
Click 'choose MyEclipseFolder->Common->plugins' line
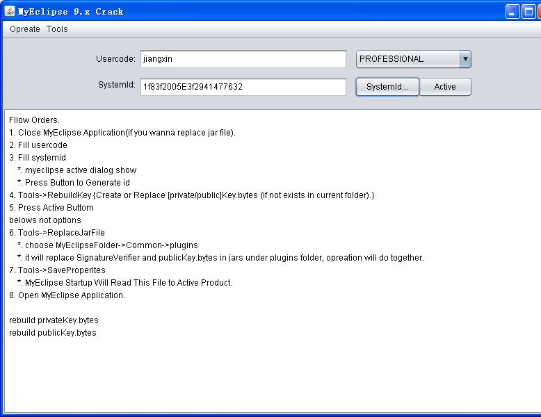(108, 245)
